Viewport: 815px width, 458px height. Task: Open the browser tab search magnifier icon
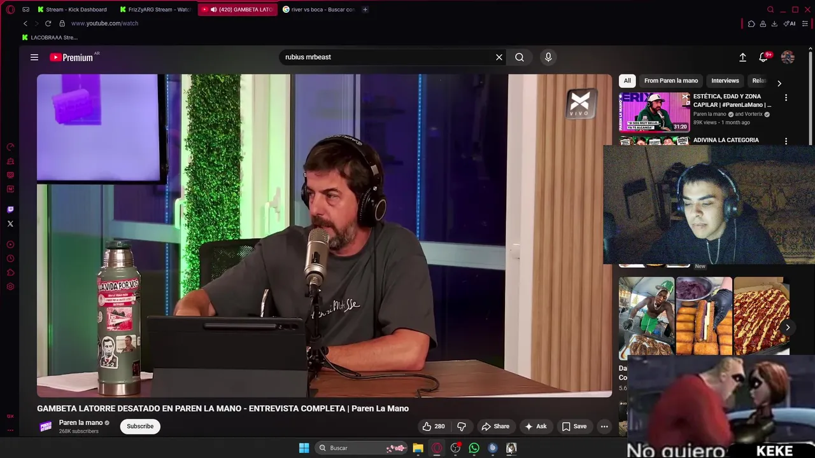click(x=770, y=10)
